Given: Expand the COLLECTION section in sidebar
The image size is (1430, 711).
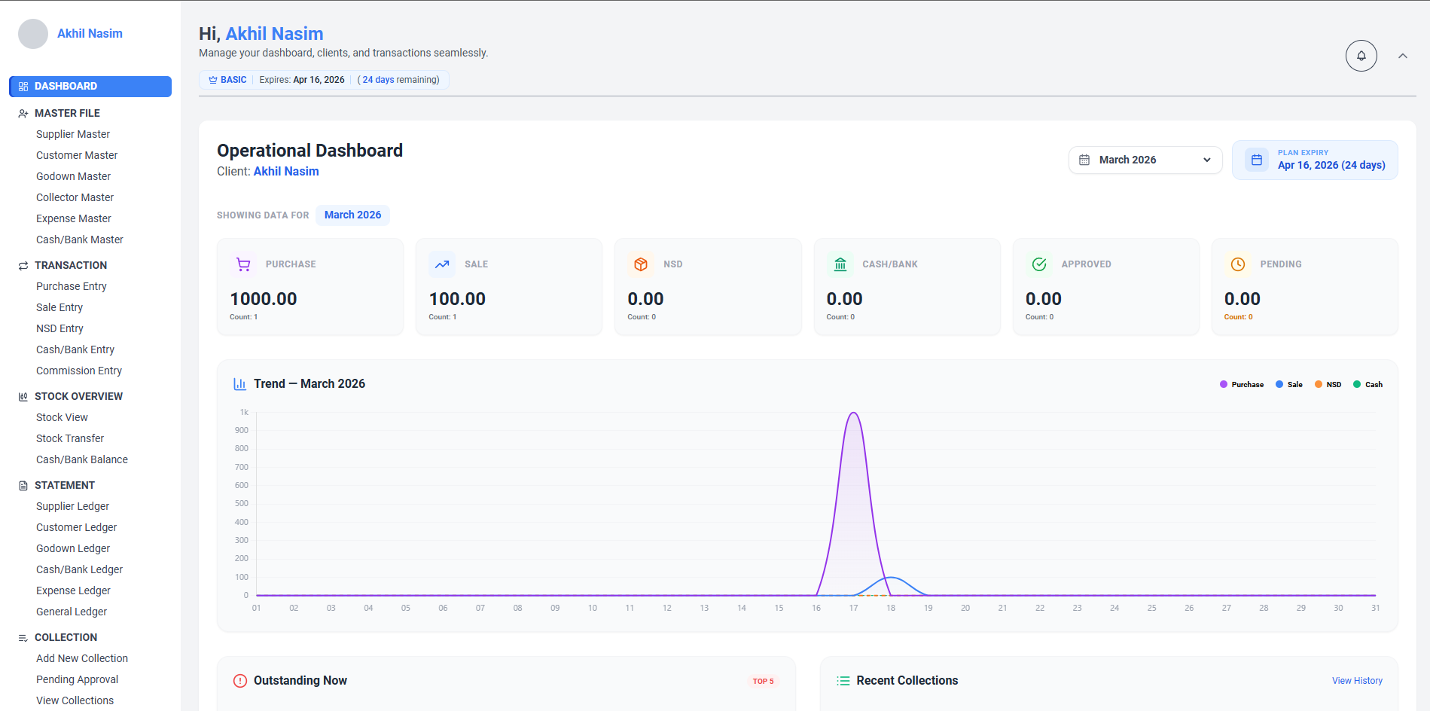Looking at the screenshot, I should click(66, 637).
